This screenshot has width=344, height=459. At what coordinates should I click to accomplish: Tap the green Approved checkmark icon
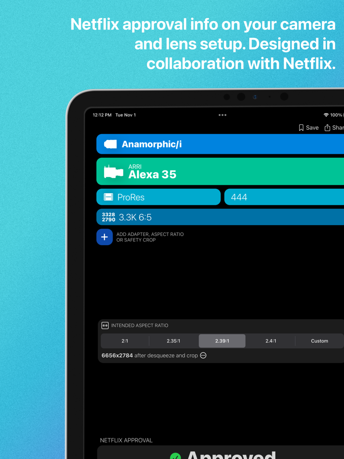(175, 456)
